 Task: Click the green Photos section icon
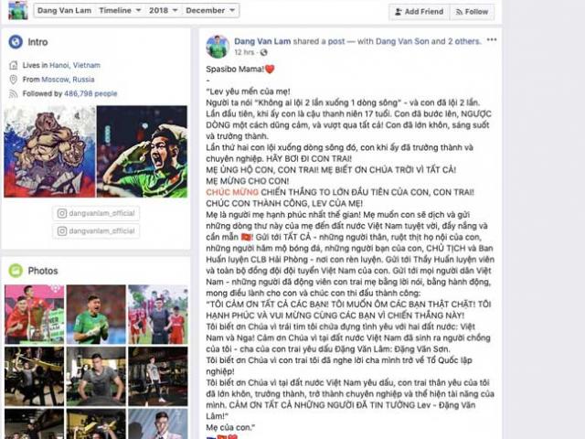(x=16, y=271)
